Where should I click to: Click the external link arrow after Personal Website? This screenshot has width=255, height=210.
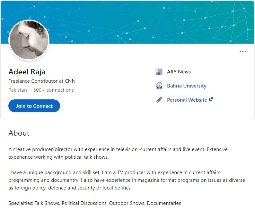click(x=211, y=99)
